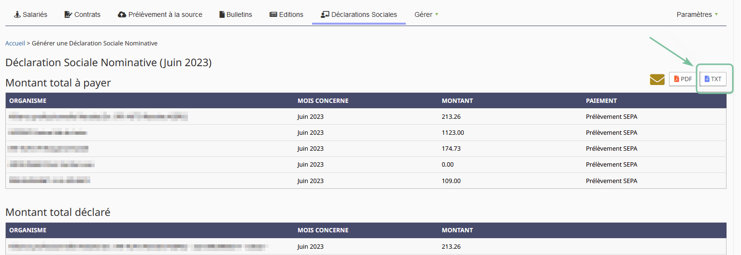Click ORGANISME header in the payer table
Viewport: 741px width, 255px height.
point(28,101)
